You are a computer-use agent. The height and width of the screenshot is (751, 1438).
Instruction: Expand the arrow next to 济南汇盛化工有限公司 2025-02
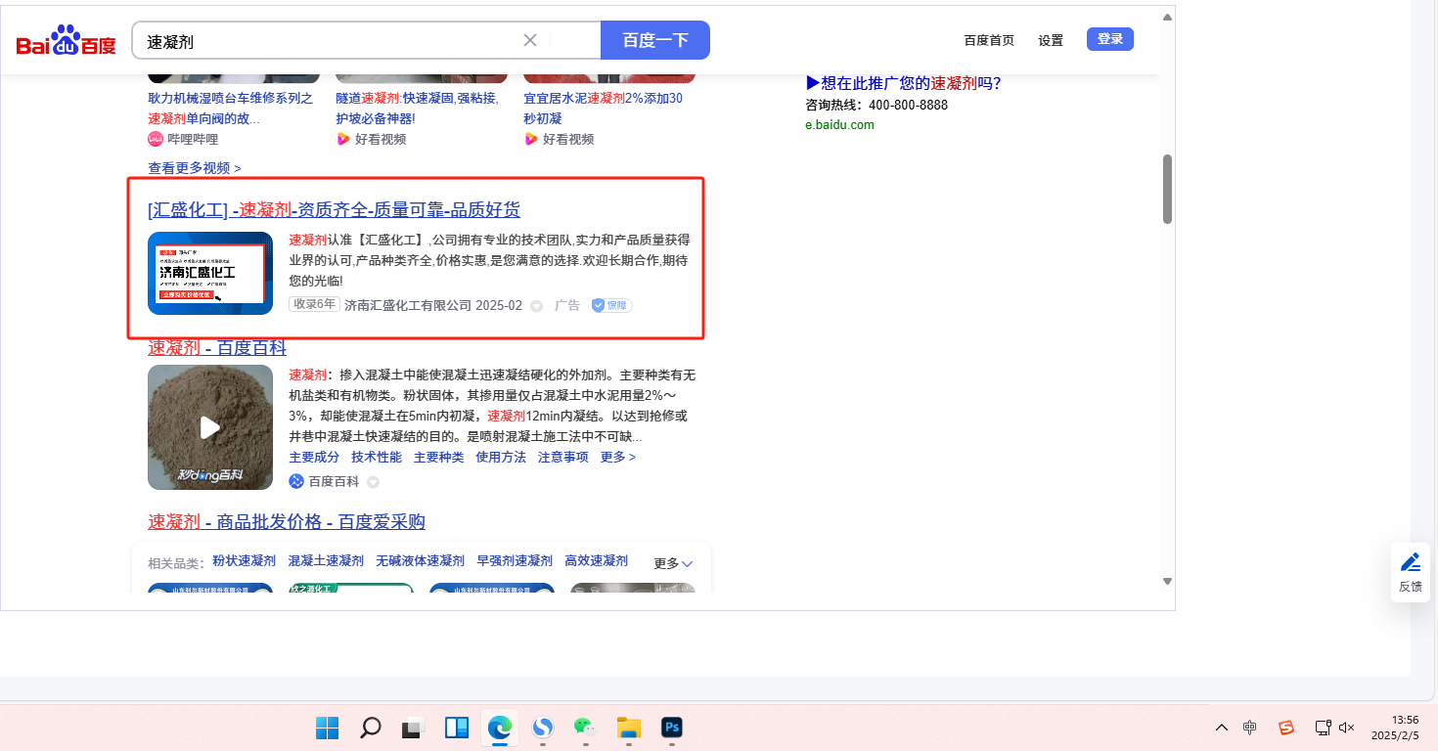coord(536,306)
